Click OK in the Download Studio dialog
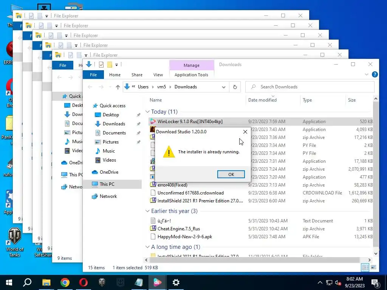 (231, 174)
